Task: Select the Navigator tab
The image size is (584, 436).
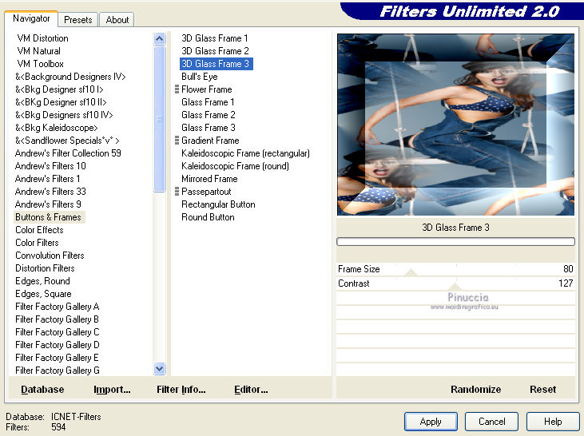Action: point(31,18)
